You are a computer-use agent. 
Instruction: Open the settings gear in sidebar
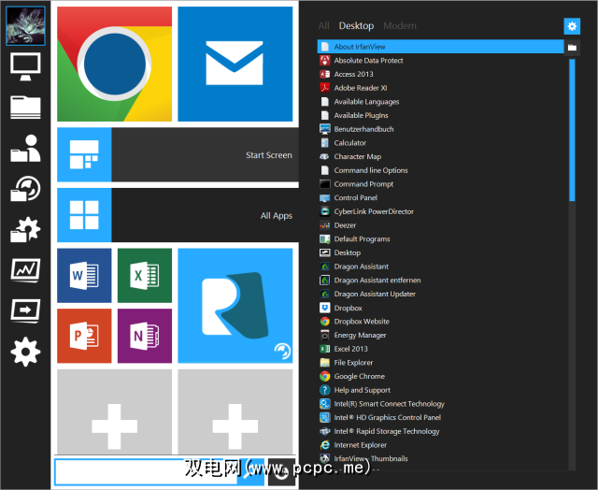coord(25,352)
